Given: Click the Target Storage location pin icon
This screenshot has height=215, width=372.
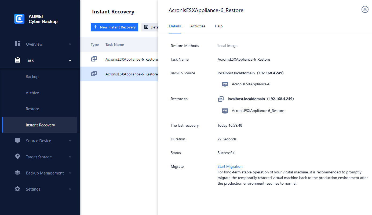Looking at the screenshot, I should [x=18, y=157].
